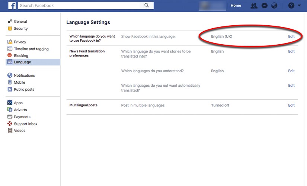Open Security settings label
This screenshot has height=186, width=307.
click(x=21, y=29)
